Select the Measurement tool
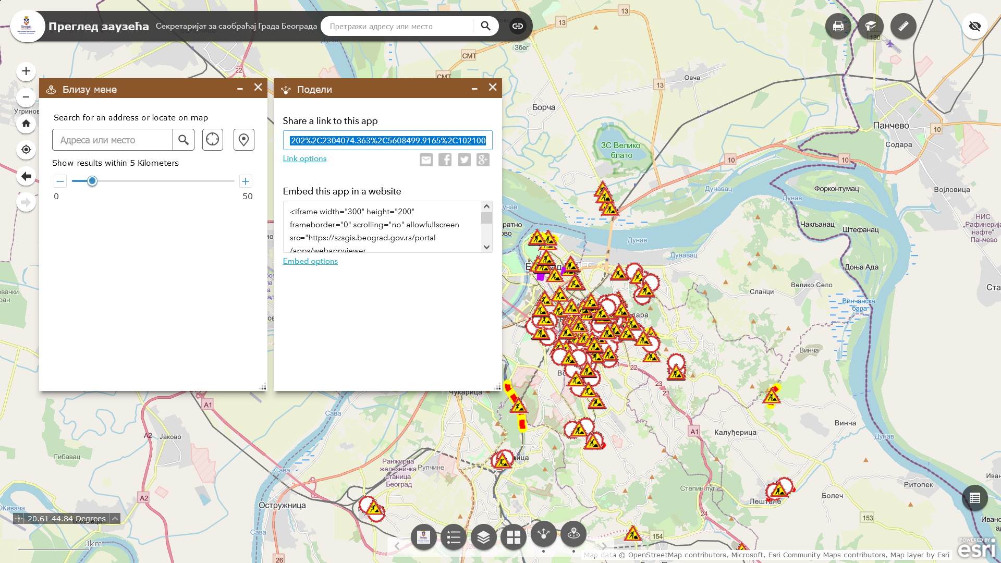Image resolution: width=1001 pixels, height=563 pixels. click(x=904, y=26)
